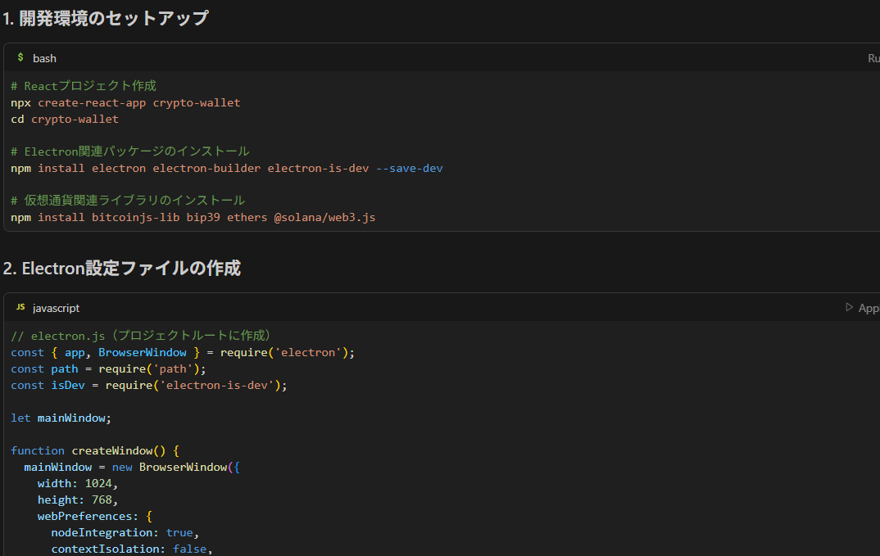The image size is (880, 556).
Task: Click the yellow JS language icon
Action: [x=20, y=307]
